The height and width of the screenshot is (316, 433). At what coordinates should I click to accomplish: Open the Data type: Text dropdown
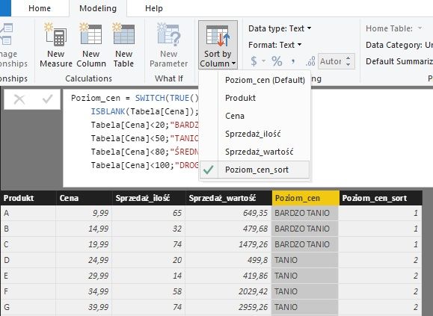(280, 28)
